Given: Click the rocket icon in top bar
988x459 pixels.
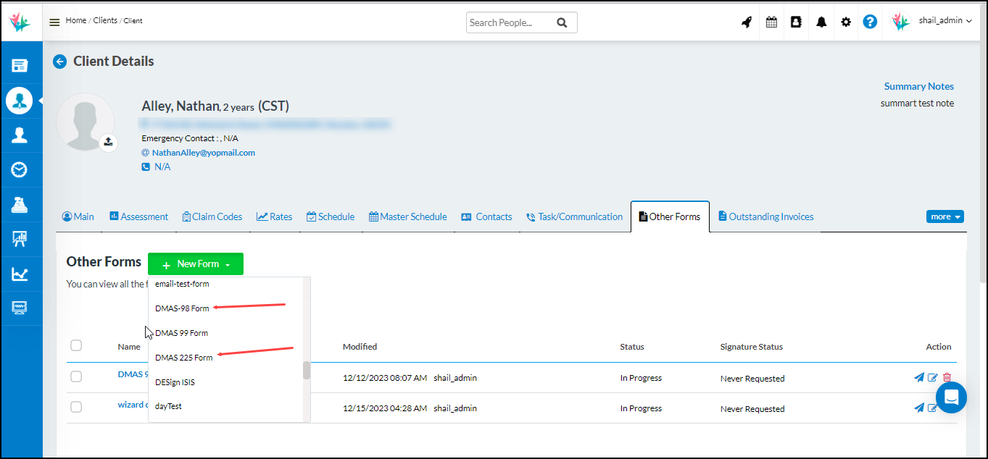Looking at the screenshot, I should 747,22.
